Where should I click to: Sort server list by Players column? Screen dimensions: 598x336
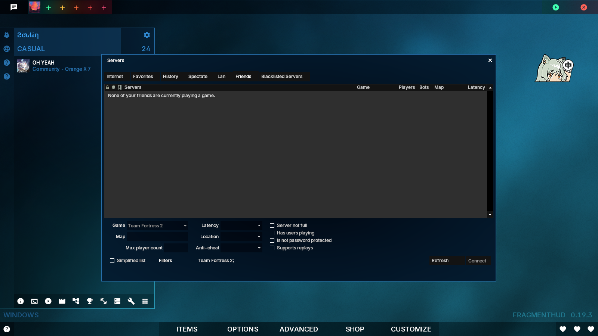tap(407, 87)
